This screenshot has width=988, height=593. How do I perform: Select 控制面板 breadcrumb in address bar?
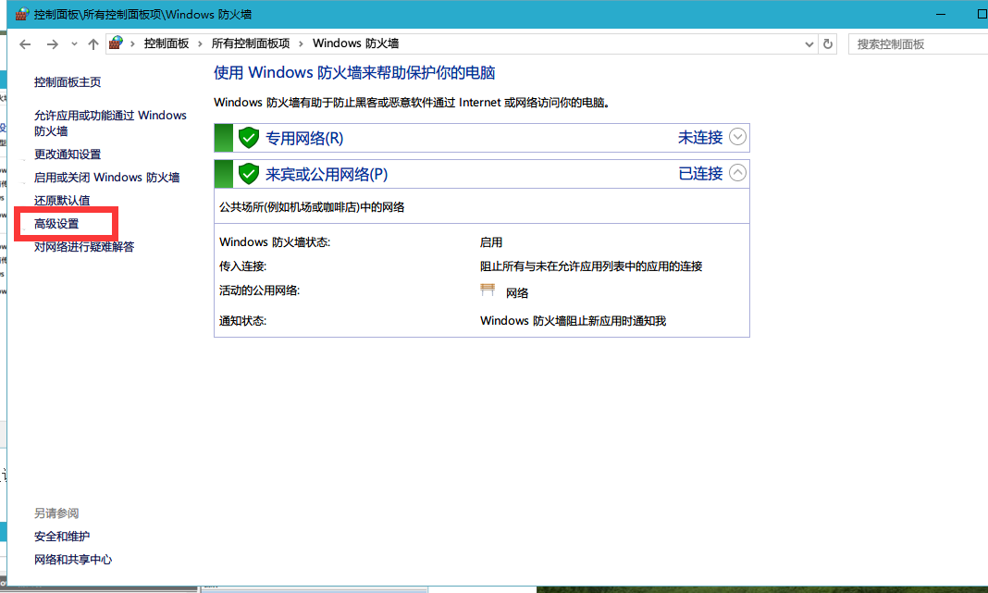[167, 43]
